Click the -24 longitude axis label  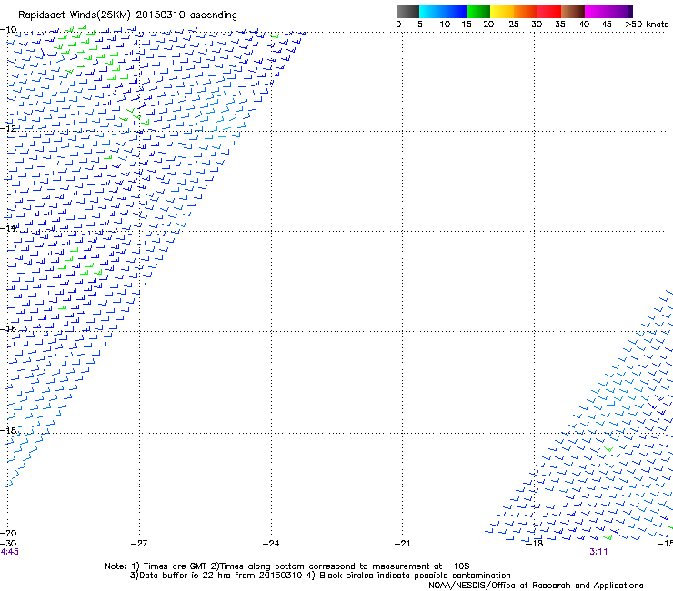coord(271,544)
